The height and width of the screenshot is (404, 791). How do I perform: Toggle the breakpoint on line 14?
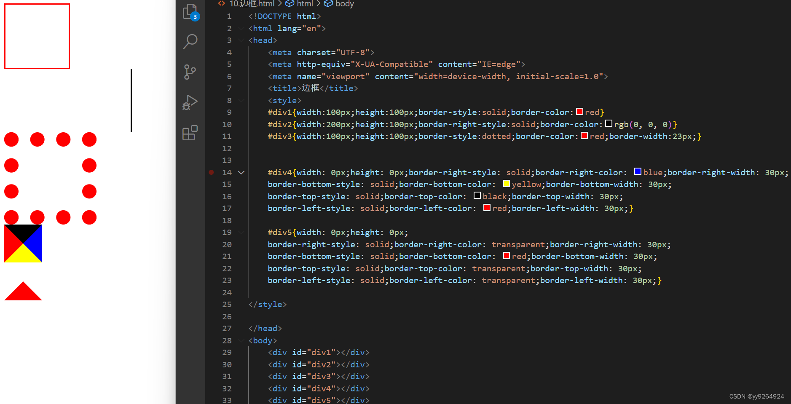click(x=211, y=172)
